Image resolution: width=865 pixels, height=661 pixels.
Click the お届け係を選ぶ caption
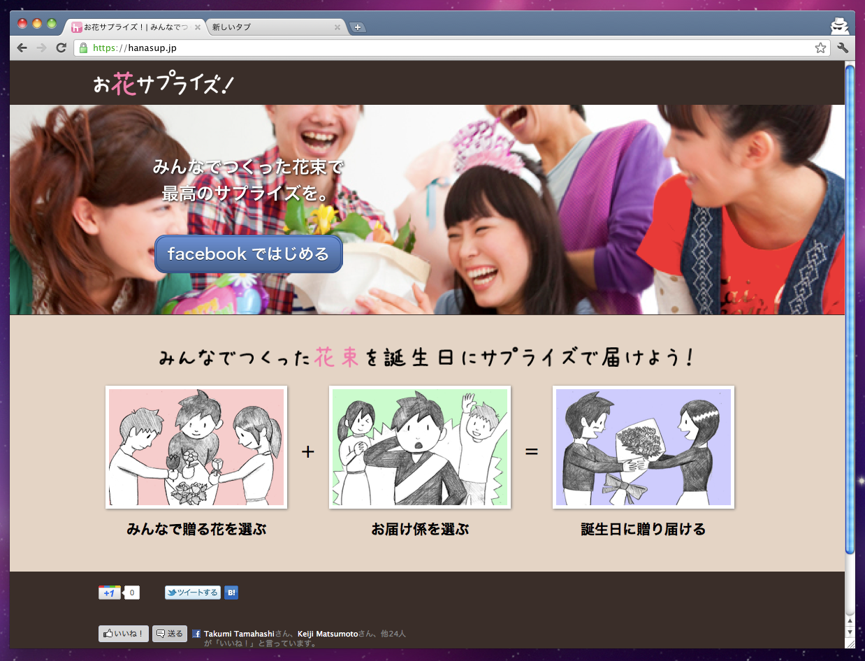(x=420, y=529)
